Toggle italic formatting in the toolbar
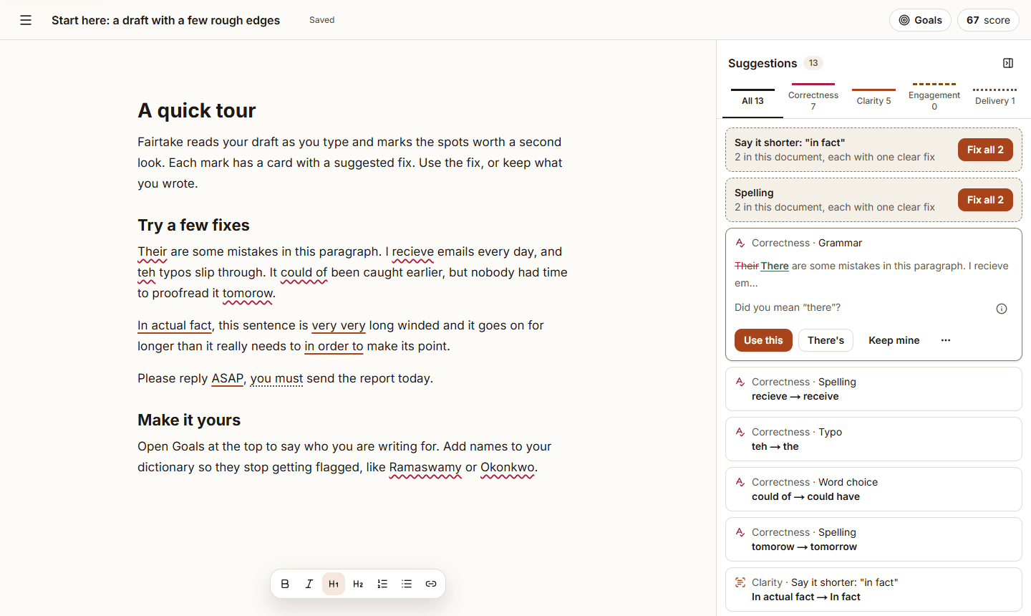This screenshot has height=616, width=1031. [309, 584]
